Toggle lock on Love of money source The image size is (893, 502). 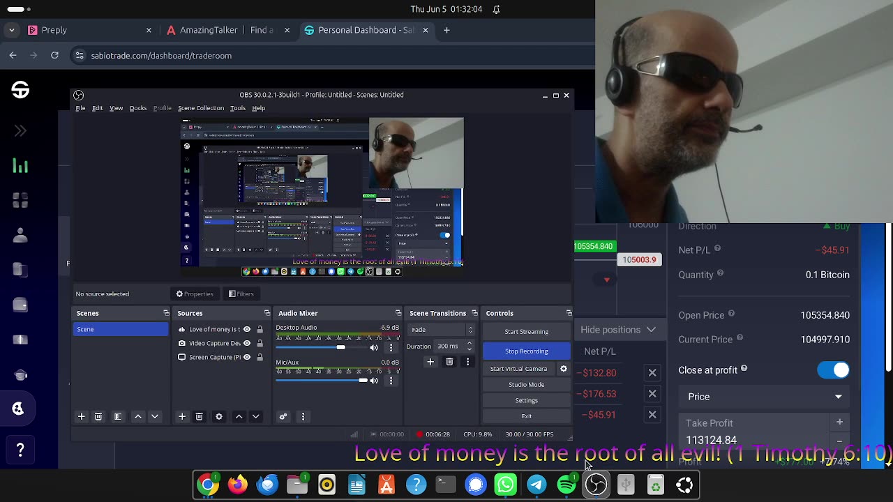click(x=260, y=329)
